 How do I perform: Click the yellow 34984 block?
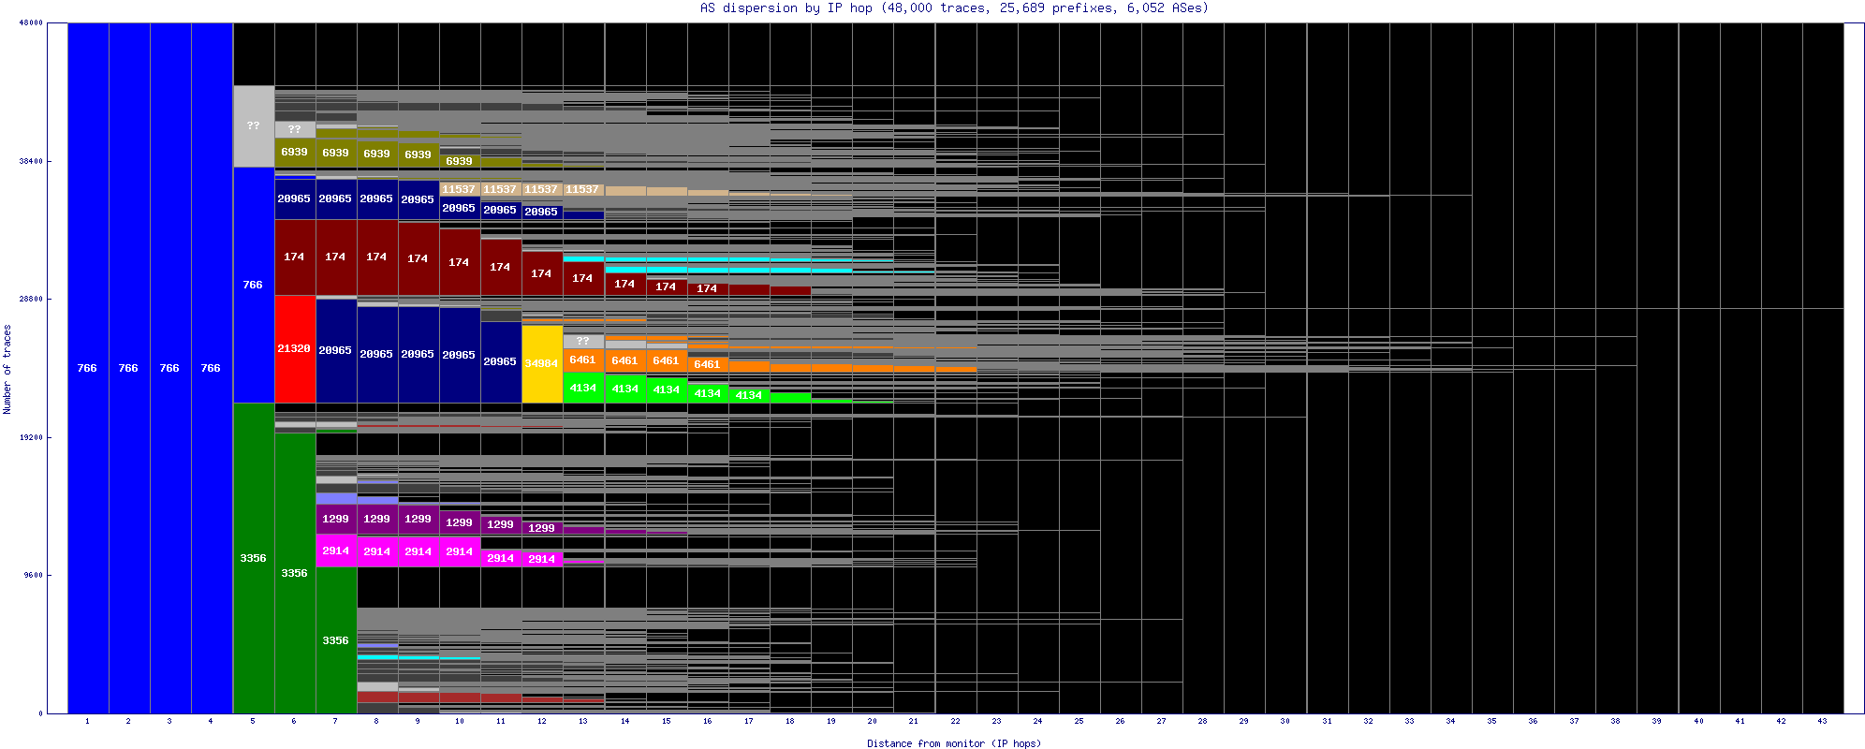click(x=542, y=363)
